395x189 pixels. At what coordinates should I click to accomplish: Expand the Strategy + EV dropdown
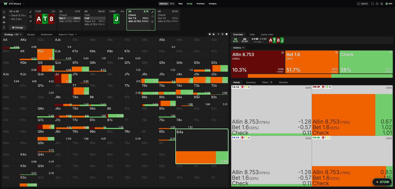point(13,34)
